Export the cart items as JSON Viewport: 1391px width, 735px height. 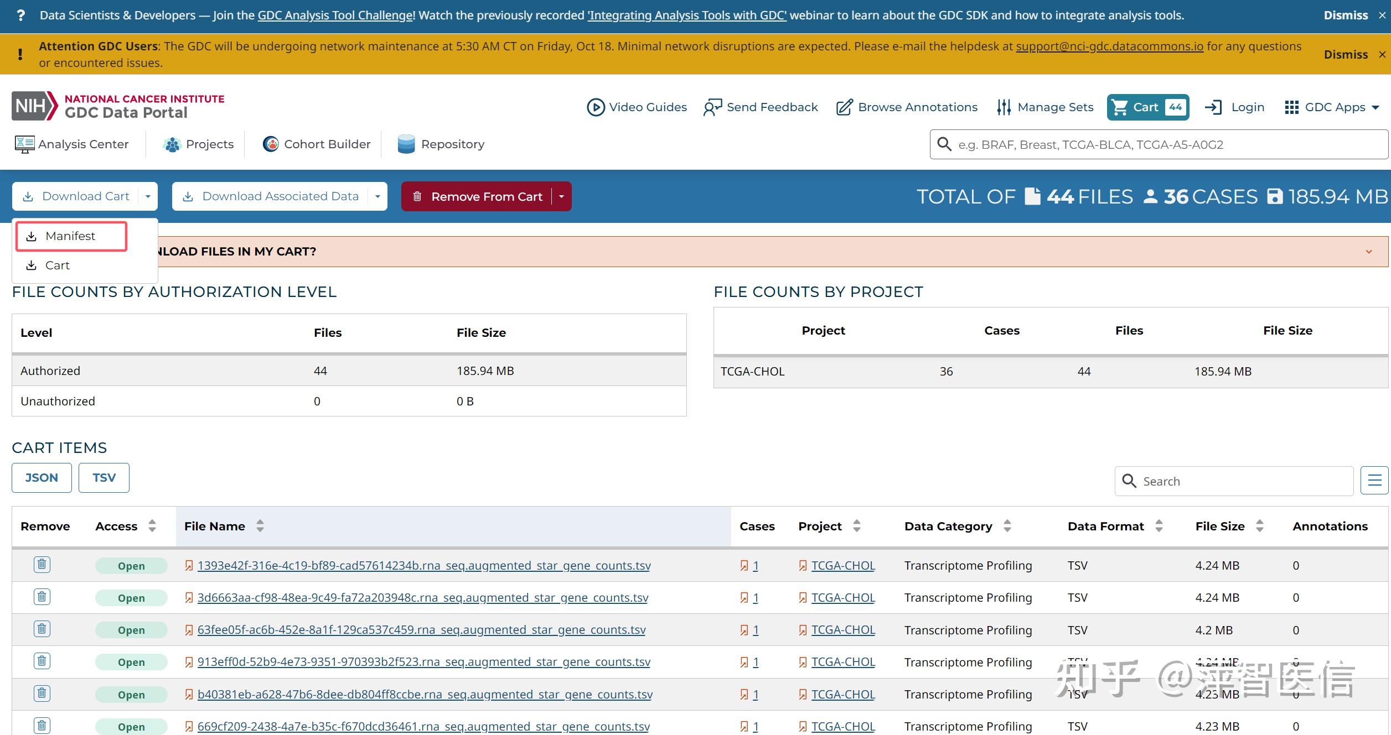(42, 478)
